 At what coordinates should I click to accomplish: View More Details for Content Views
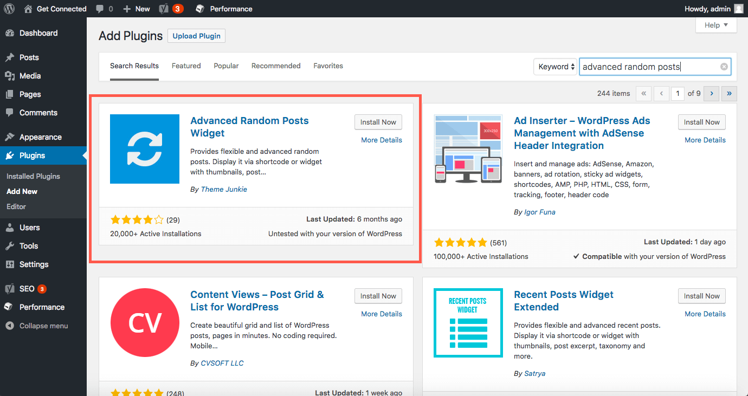pyautogui.click(x=382, y=314)
